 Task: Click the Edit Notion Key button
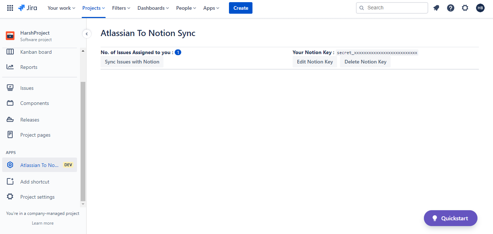coord(315,62)
